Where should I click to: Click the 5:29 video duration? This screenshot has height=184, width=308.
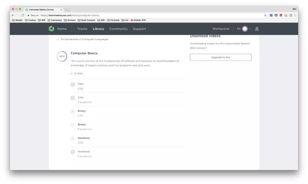[80, 143]
